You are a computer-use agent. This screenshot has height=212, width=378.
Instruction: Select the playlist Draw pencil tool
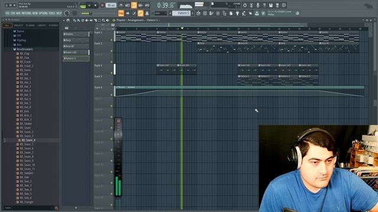(74, 21)
